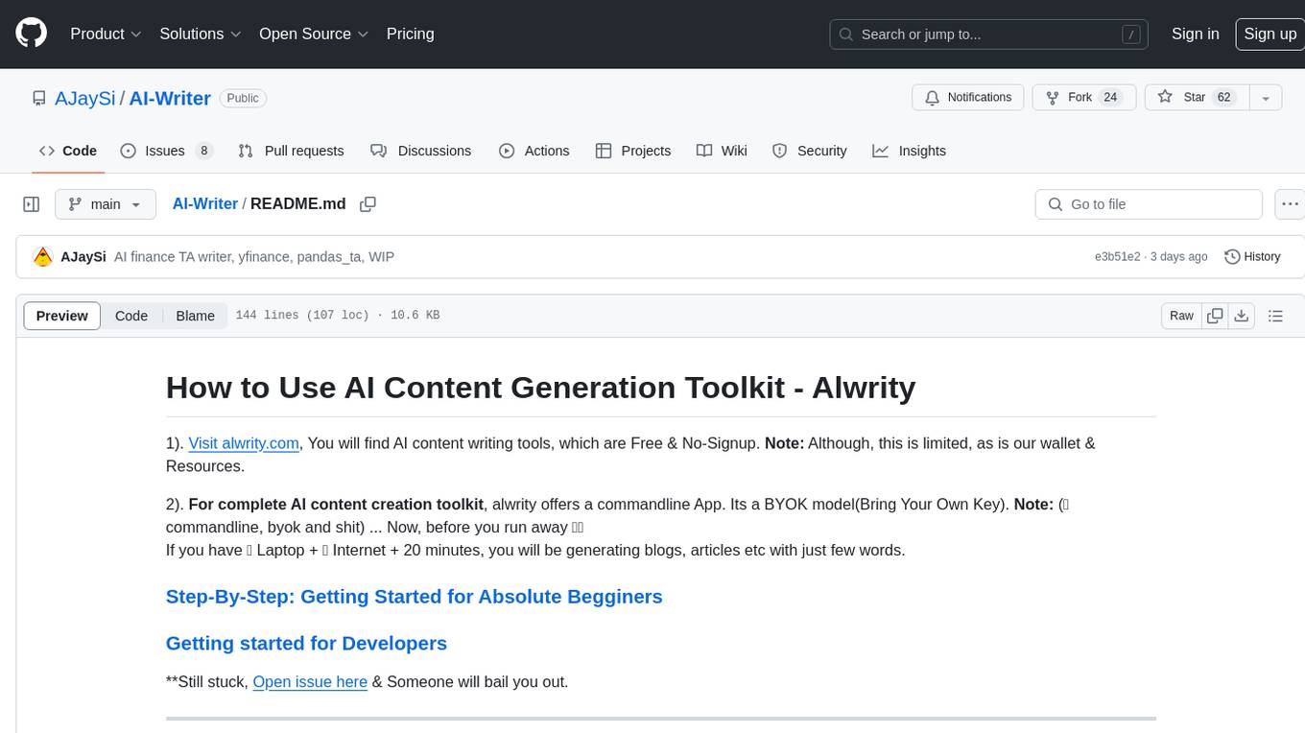Switch to the Discussions tab
1305x733 pixels.
[x=420, y=151]
